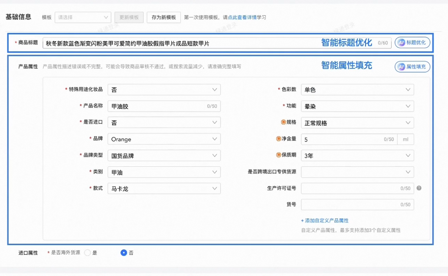Click the 添加自定义产品属性 link
Screen dimensions: 448x276
[325, 220]
